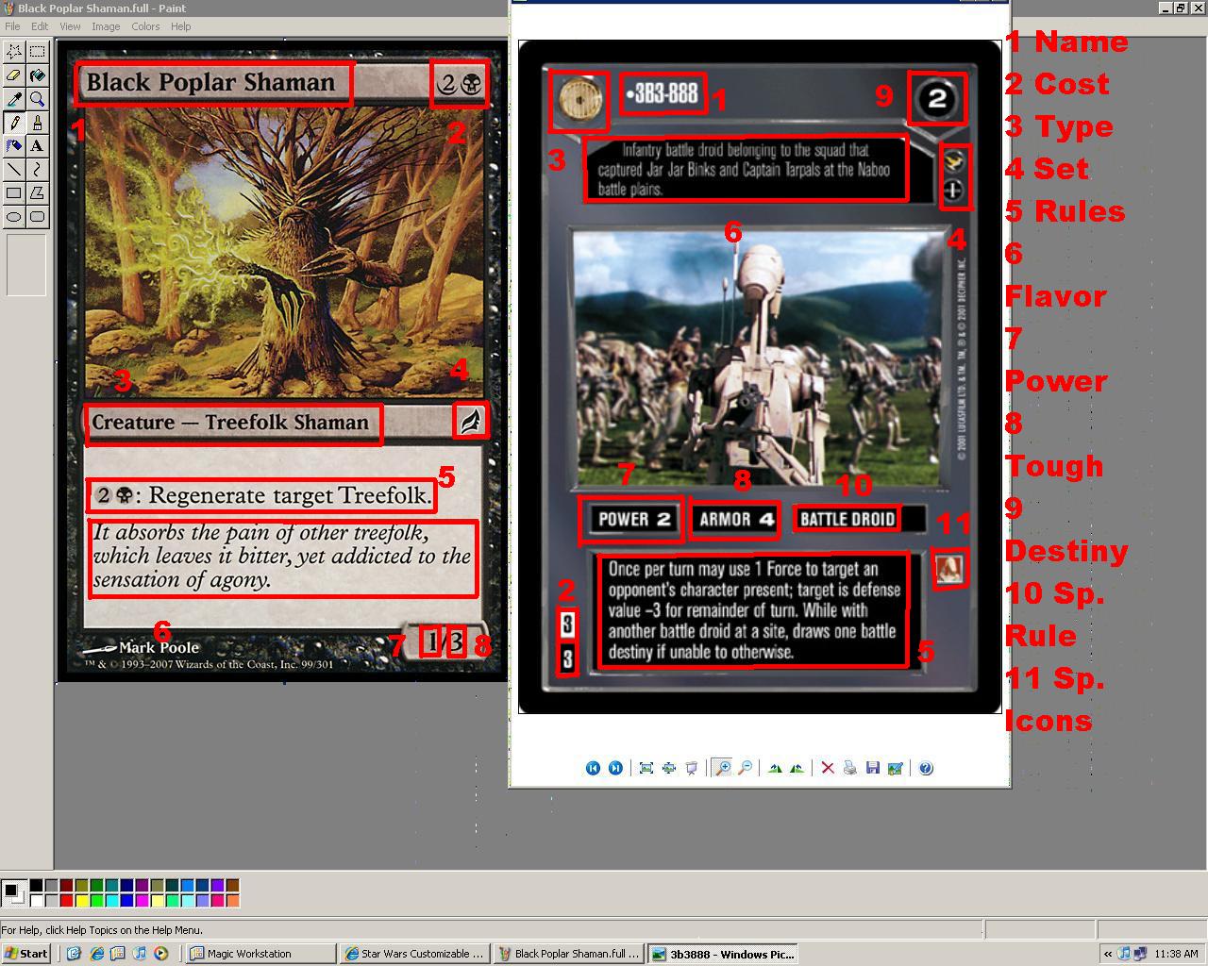This screenshot has width=1208, height=966.
Task: Choose the Text tool
Action: pyautogui.click(x=37, y=145)
